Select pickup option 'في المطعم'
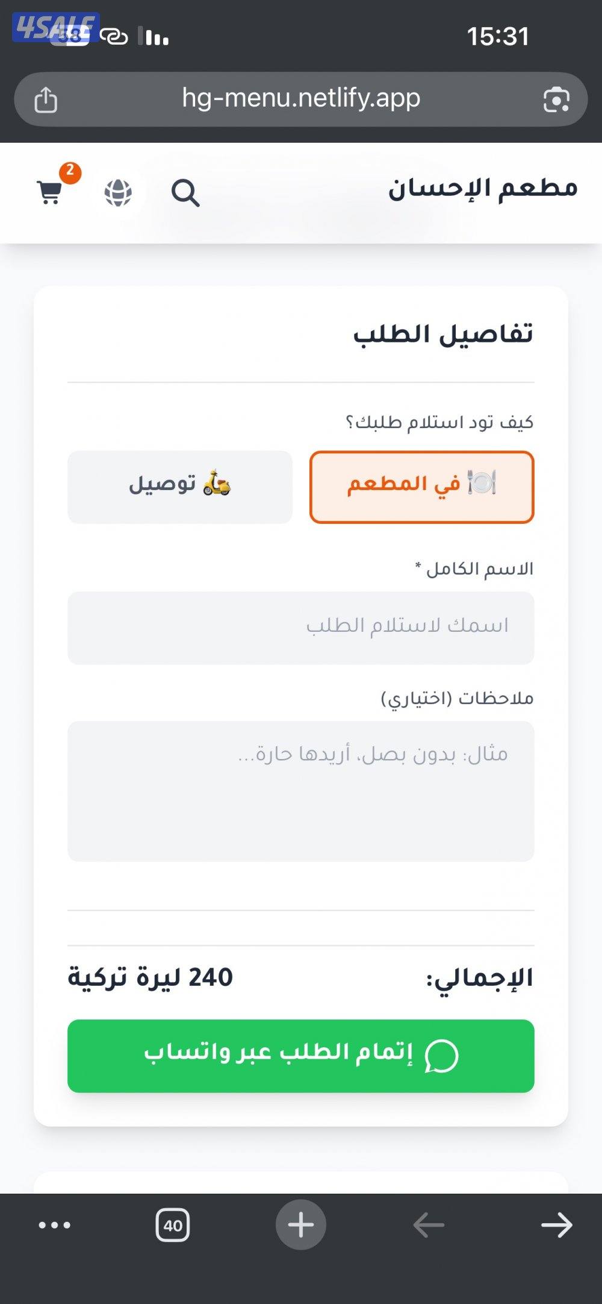This screenshot has width=602, height=1304. 421,486
